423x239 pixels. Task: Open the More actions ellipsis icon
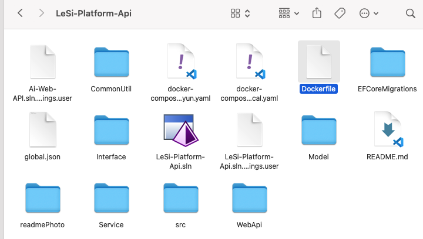[x=364, y=13]
